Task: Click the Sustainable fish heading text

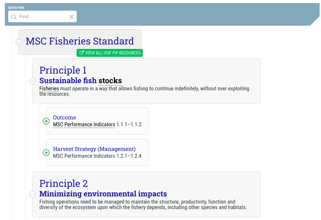Action: tap(68, 80)
